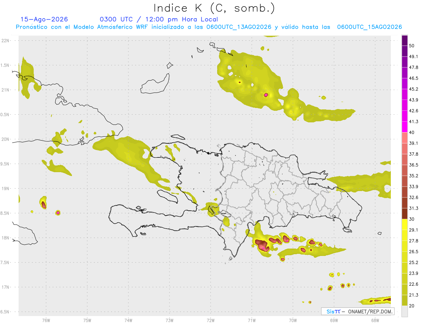Select the bright yellow swatch between 29.1 and 30

tap(405, 224)
